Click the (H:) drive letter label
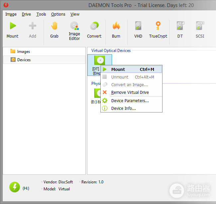 (x=26, y=188)
